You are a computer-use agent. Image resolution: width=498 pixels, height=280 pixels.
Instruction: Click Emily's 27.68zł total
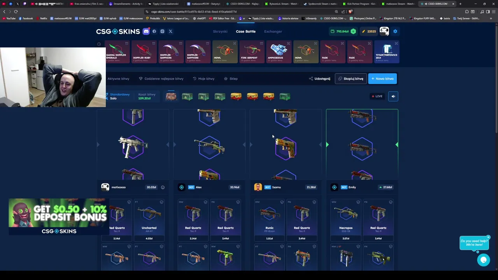(x=386, y=187)
